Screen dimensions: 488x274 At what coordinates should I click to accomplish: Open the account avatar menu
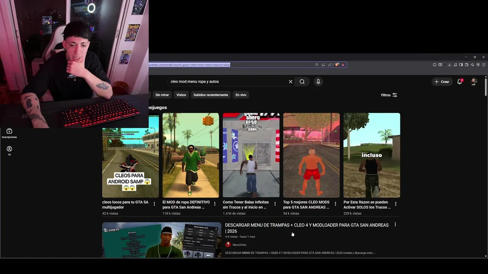coord(474,81)
